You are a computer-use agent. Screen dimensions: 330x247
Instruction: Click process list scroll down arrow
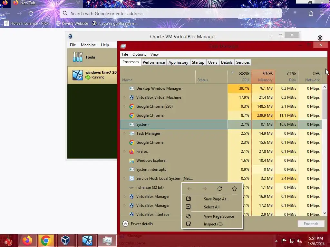pyautogui.click(x=325, y=213)
